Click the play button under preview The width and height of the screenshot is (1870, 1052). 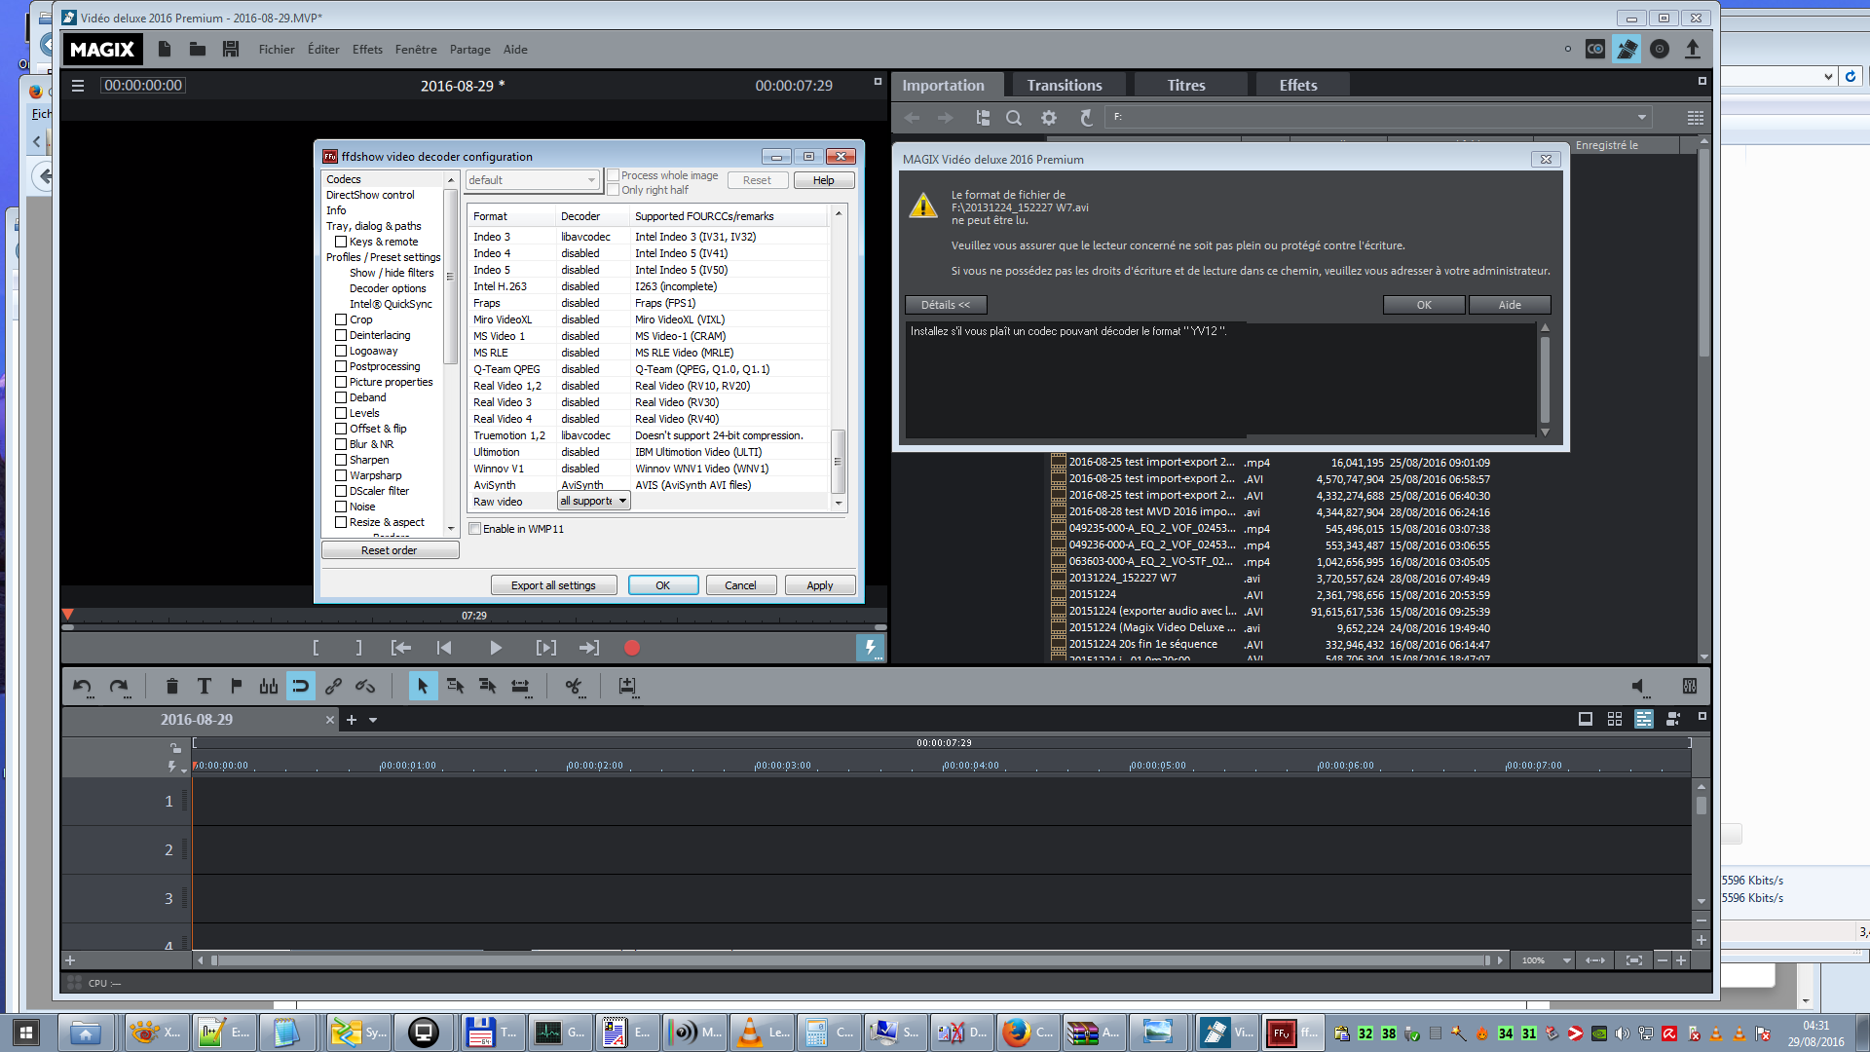pyautogui.click(x=495, y=648)
